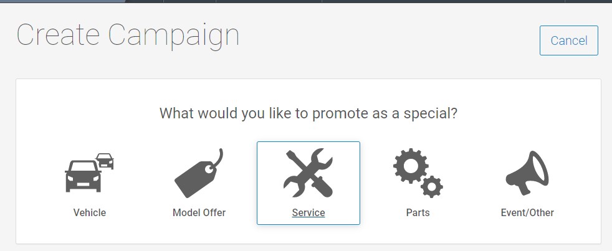The height and width of the screenshot is (251, 612).
Task: Click the Event/Other text label
Action: coord(527,213)
